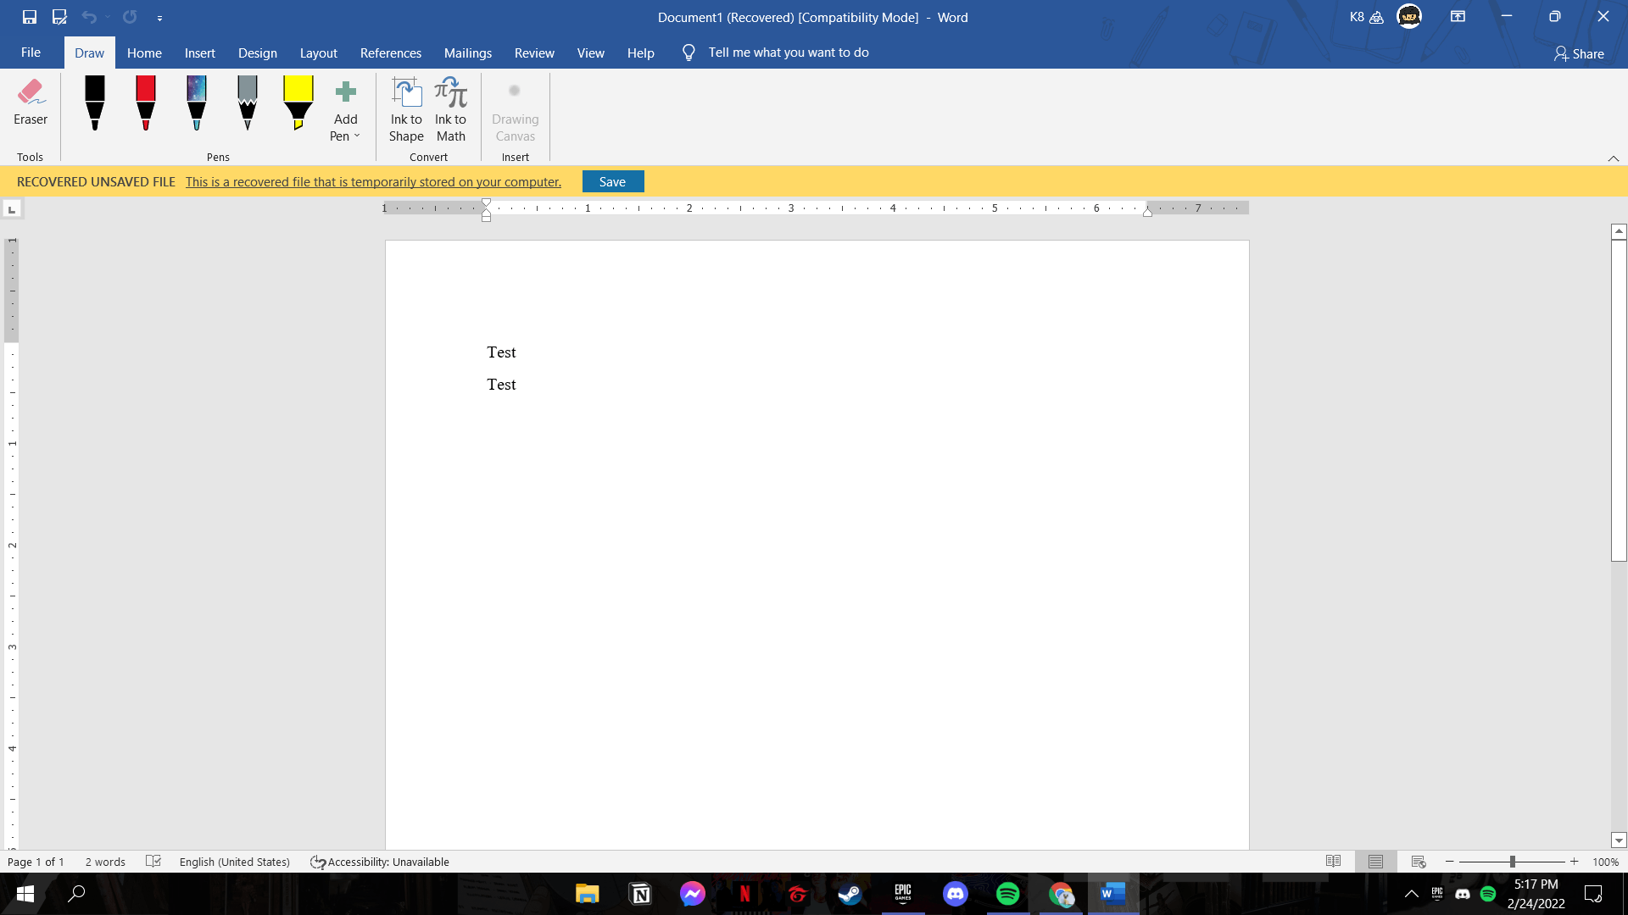The height and width of the screenshot is (915, 1628).
Task: Switch to Web Layout view
Action: pyautogui.click(x=1419, y=862)
